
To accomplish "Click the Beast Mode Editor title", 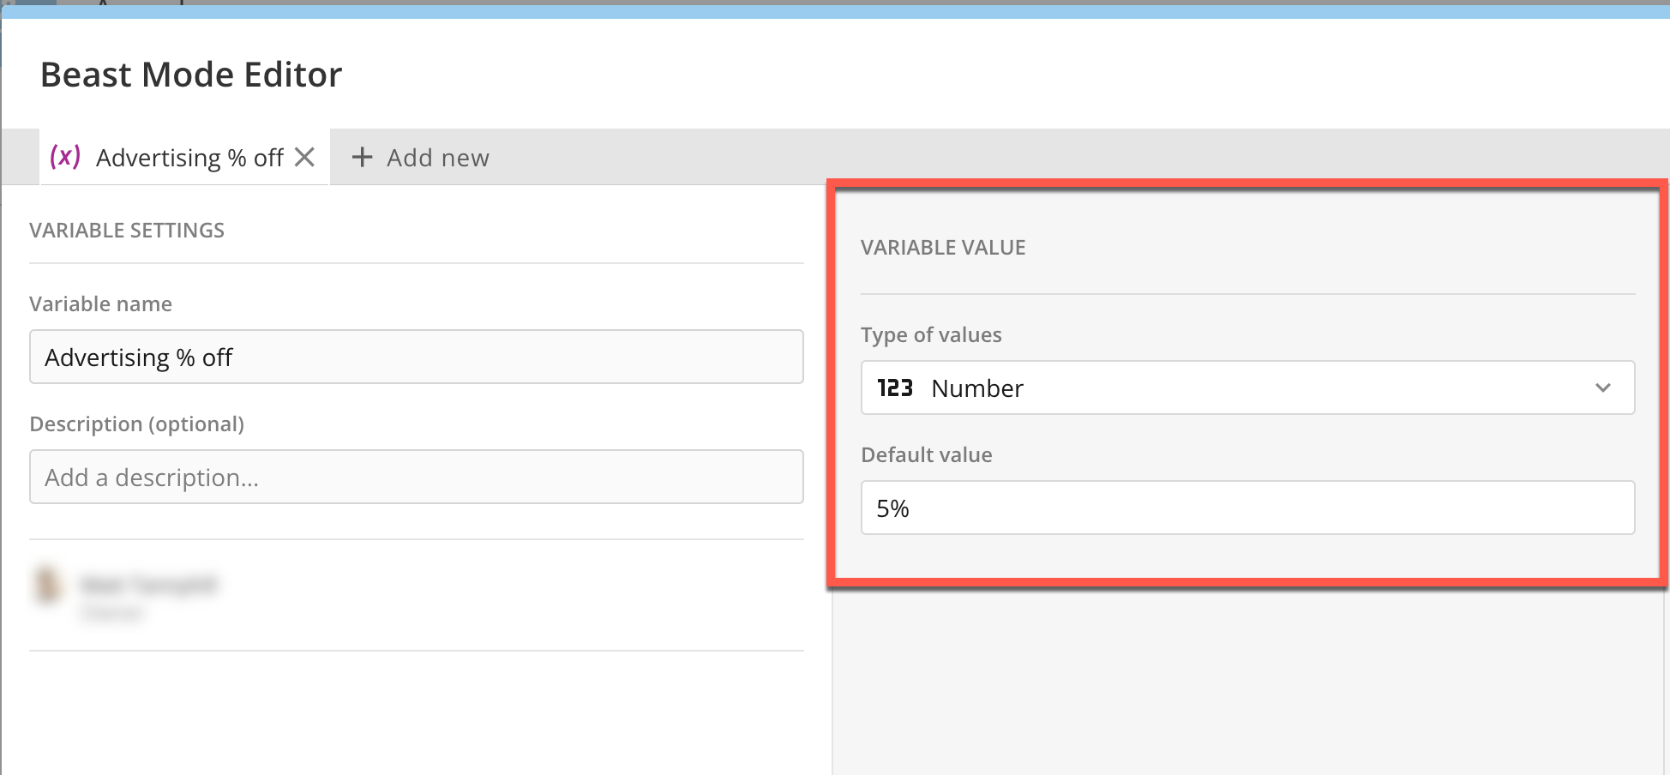I will pos(190,74).
